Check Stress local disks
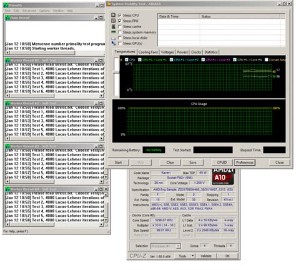The image size is (296, 270). coord(120,38)
